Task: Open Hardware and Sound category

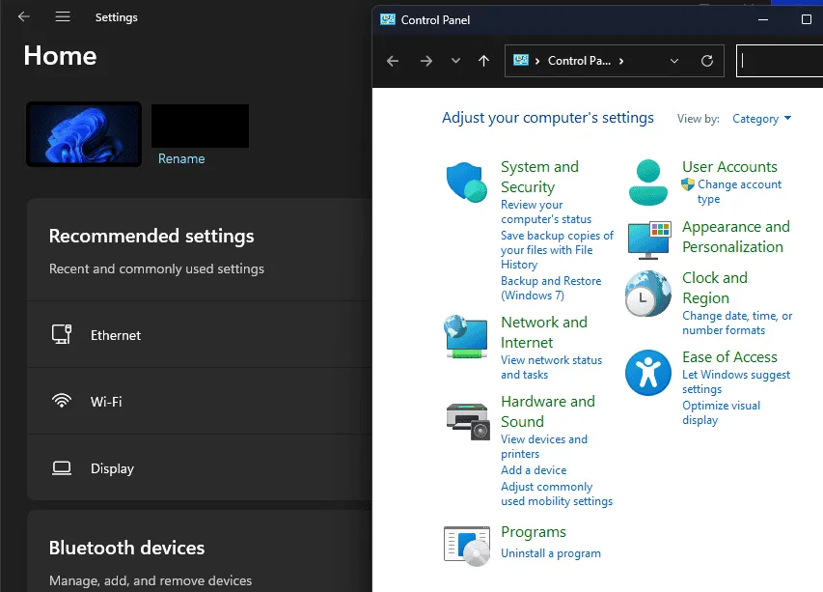Action: pyautogui.click(x=548, y=411)
